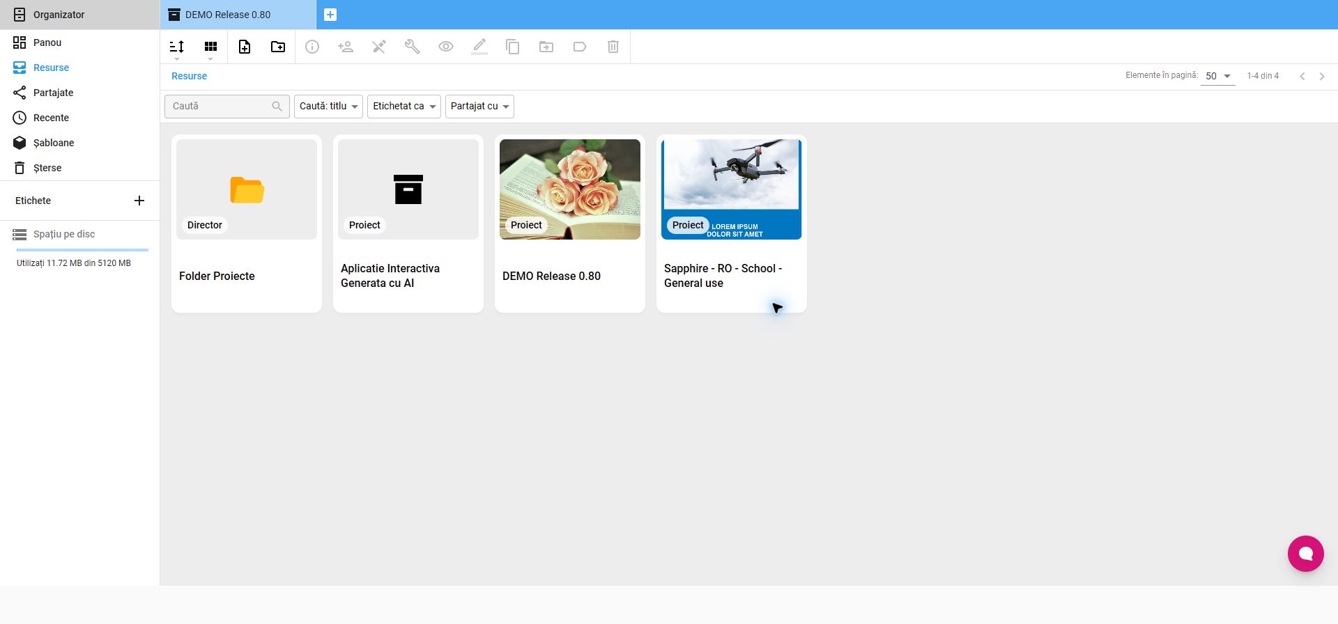Toggle the eye preview icon
The width and height of the screenshot is (1338, 624).
pos(446,47)
